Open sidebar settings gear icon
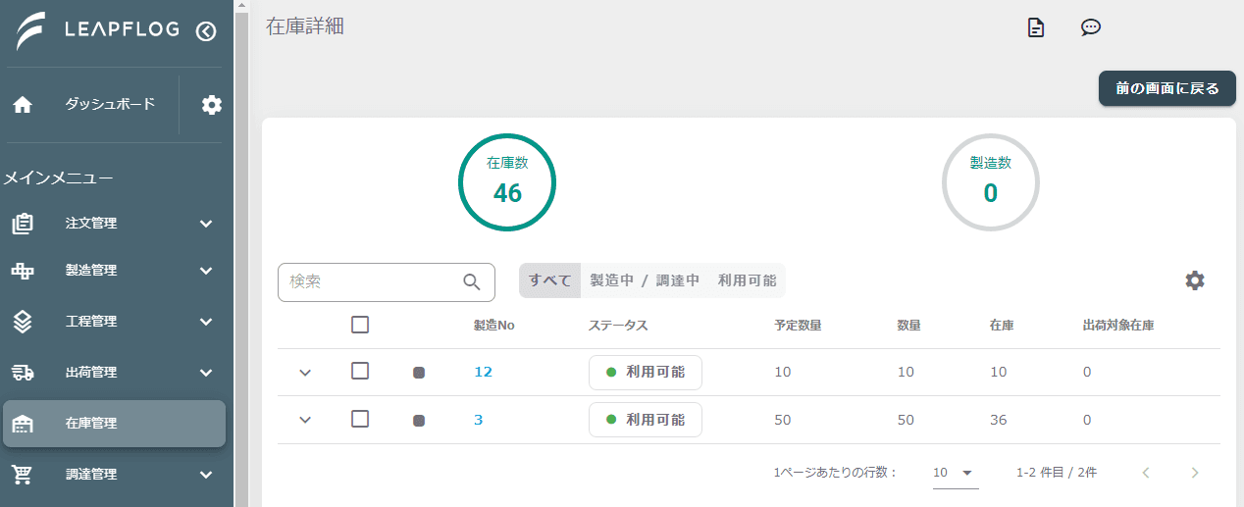Screen dimensions: 1244x507 tap(212, 105)
